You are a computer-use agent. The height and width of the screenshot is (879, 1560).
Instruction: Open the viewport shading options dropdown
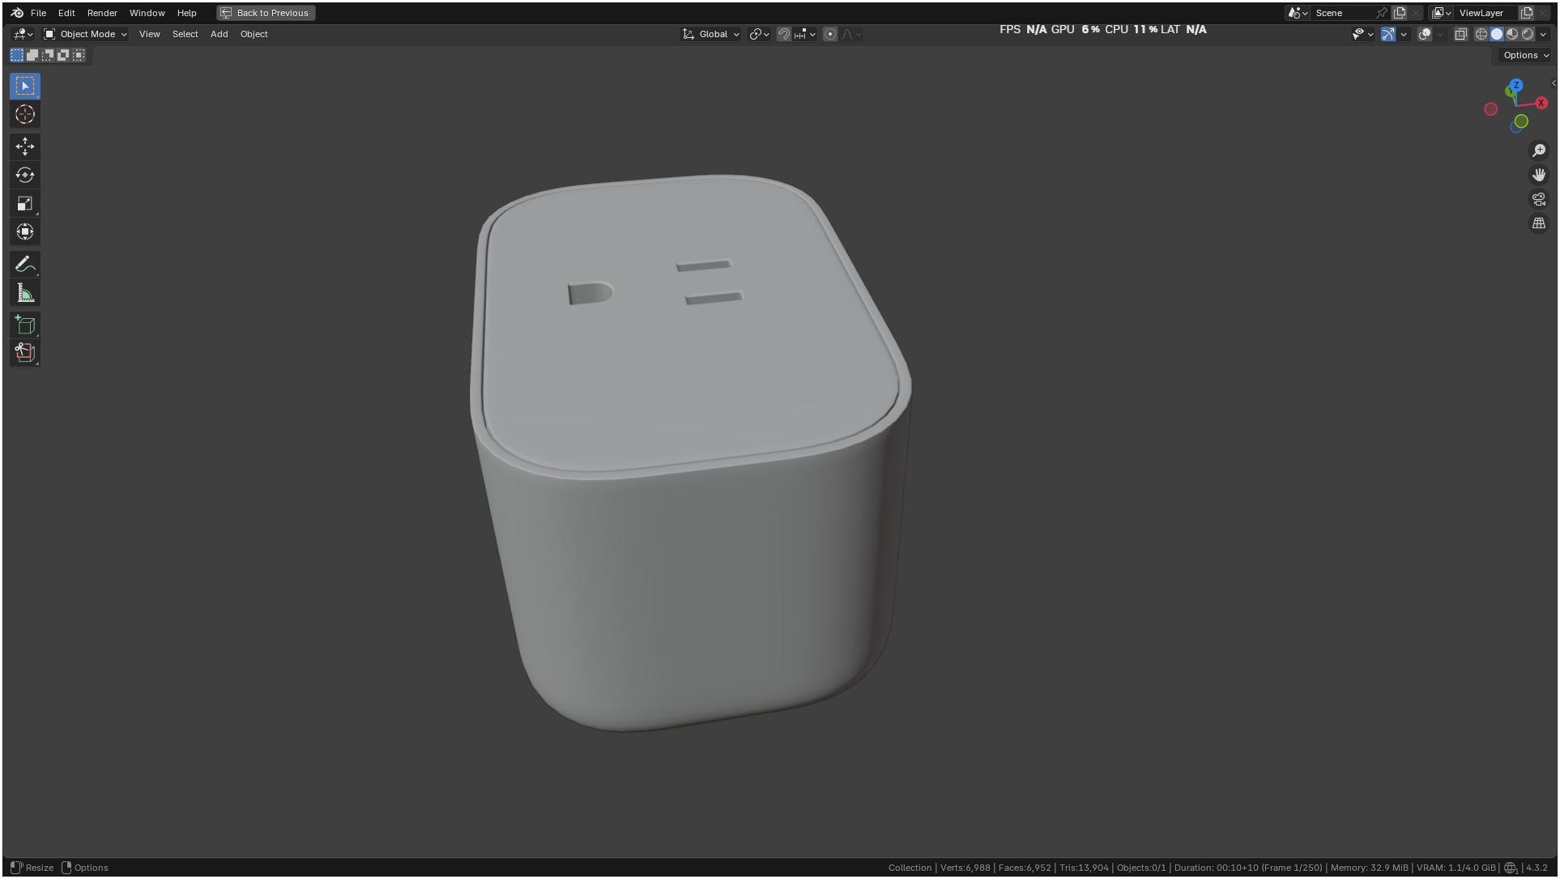(1543, 34)
